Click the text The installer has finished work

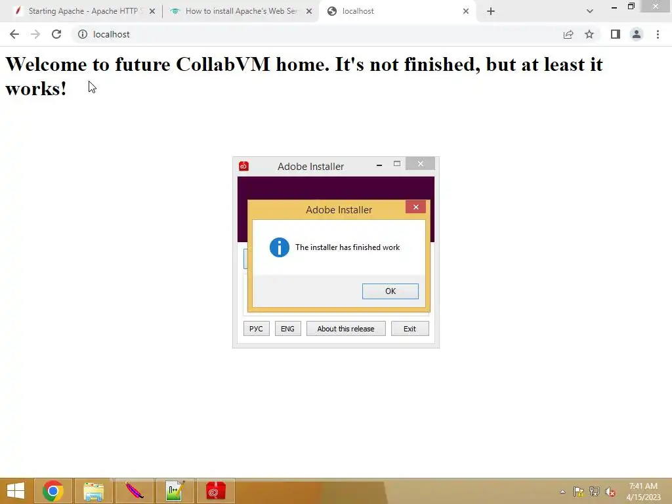pyautogui.click(x=348, y=247)
